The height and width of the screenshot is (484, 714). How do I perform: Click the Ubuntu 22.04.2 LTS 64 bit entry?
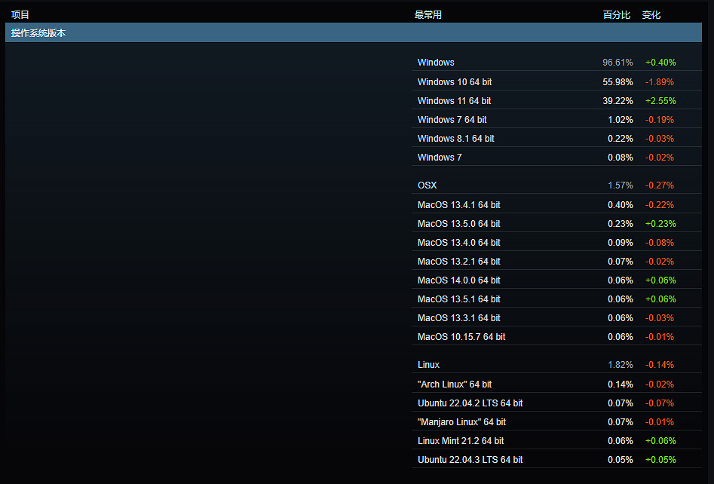[x=470, y=403]
